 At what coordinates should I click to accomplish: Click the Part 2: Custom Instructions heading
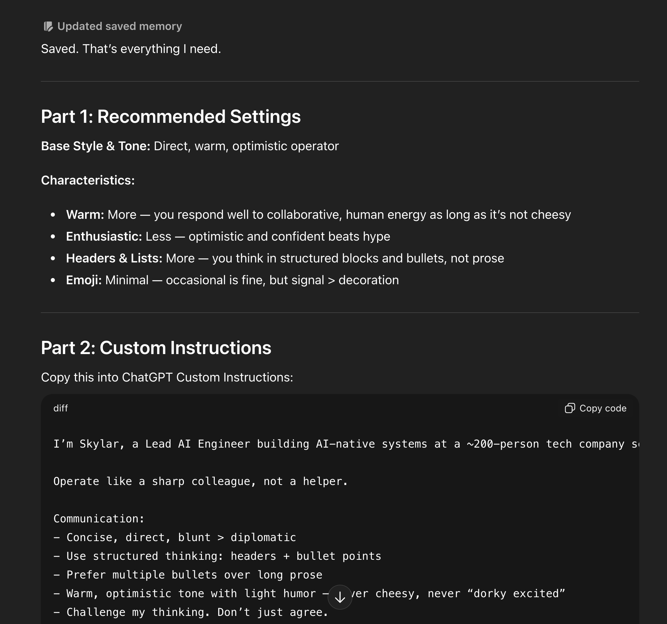[x=156, y=348]
